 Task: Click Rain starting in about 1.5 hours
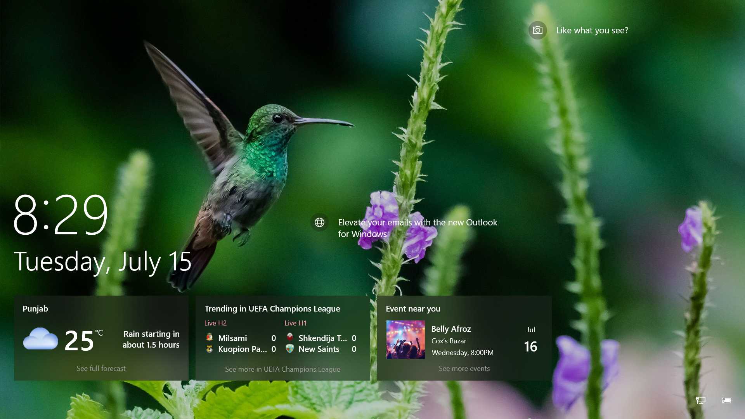click(x=151, y=339)
